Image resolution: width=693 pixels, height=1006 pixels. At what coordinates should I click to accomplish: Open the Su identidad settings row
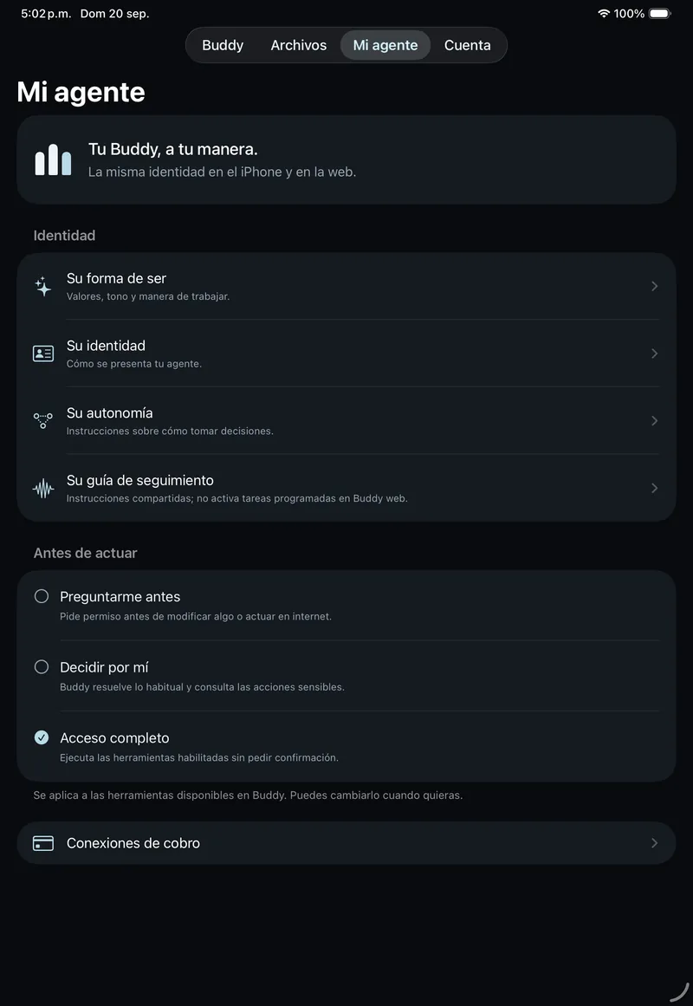click(346, 354)
